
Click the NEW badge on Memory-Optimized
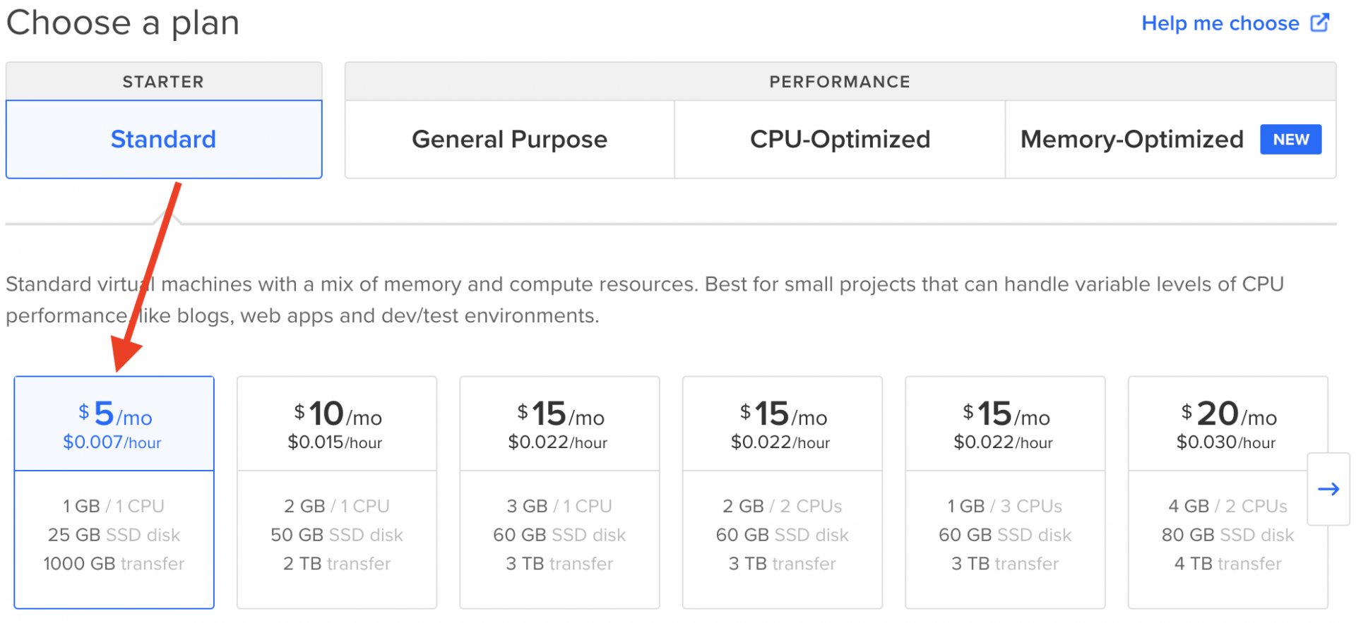click(1290, 140)
